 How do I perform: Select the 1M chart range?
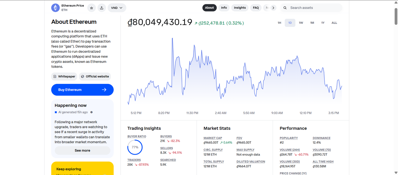[312, 23]
